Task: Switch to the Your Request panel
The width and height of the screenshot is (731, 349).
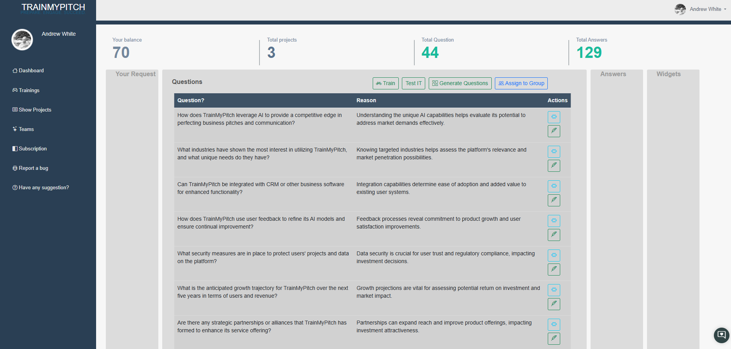Action: coord(135,74)
